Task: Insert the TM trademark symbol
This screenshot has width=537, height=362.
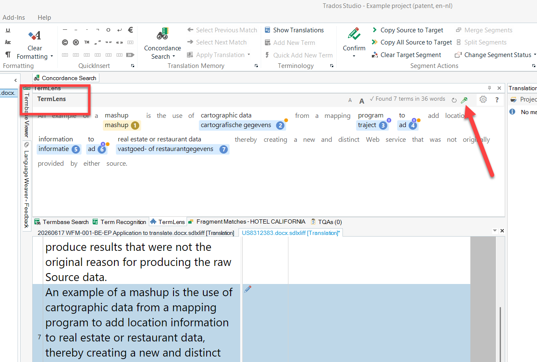Action: pos(87,42)
